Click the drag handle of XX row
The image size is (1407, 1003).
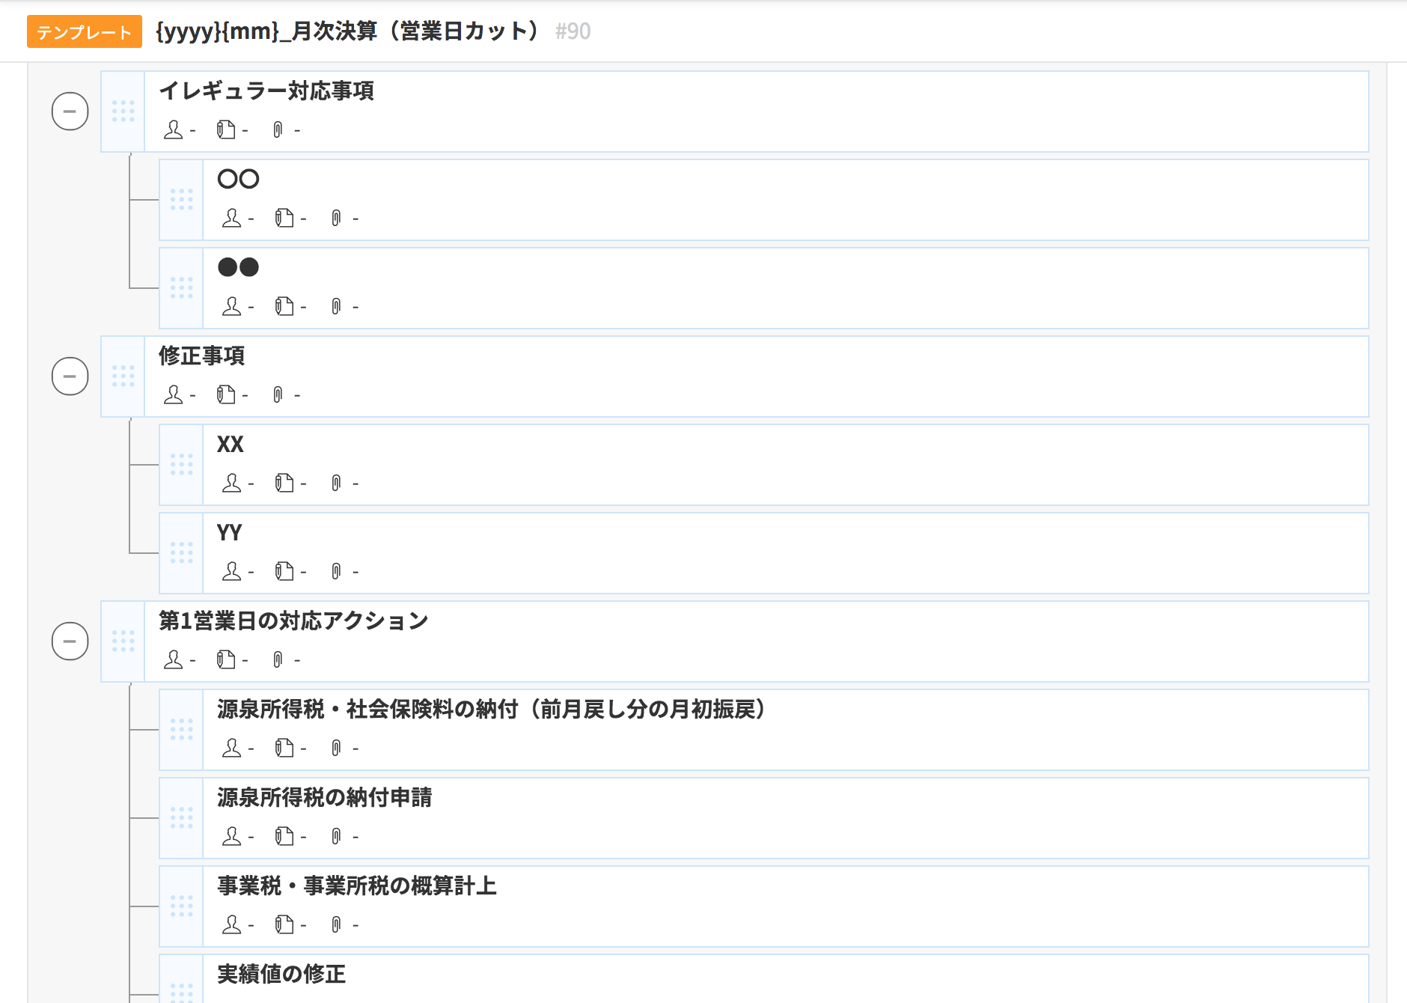point(181,465)
